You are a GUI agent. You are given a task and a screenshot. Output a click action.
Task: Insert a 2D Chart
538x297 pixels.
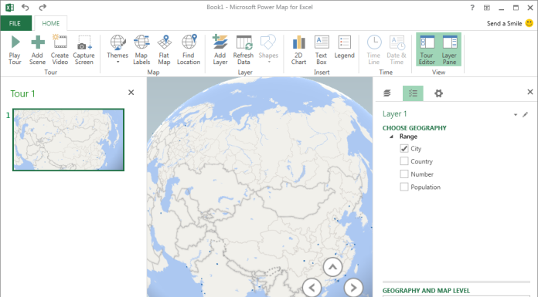click(x=298, y=49)
